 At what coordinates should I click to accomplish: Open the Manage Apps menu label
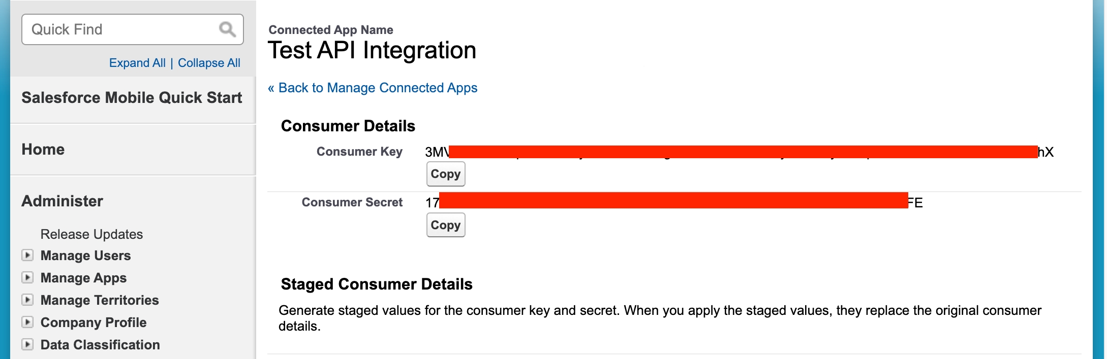tap(83, 278)
